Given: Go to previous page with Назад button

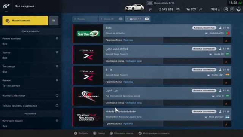Looking at the screenshot, I should (x=111, y=19).
